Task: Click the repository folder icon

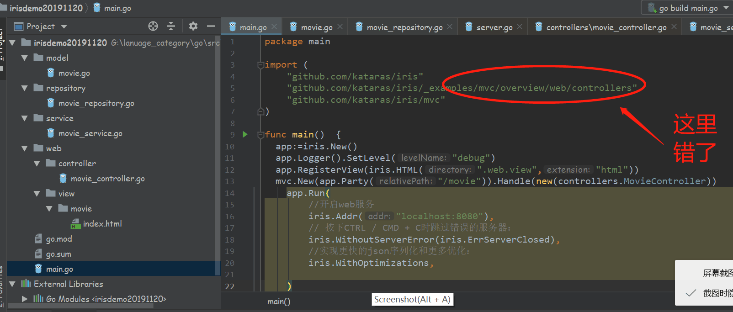Action: pos(38,88)
